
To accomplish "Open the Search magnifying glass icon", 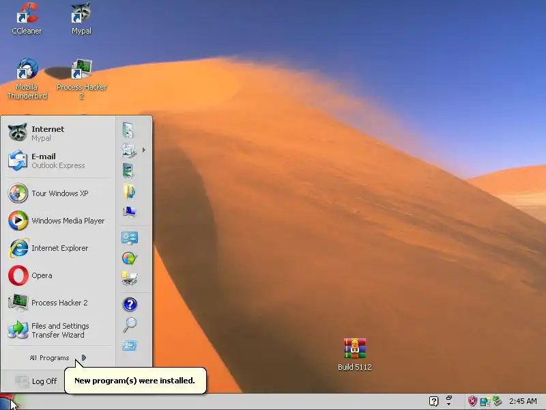I will (130, 325).
